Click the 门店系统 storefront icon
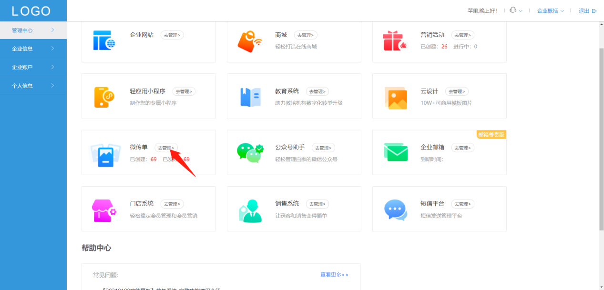The width and height of the screenshot is (604, 290). (x=104, y=210)
